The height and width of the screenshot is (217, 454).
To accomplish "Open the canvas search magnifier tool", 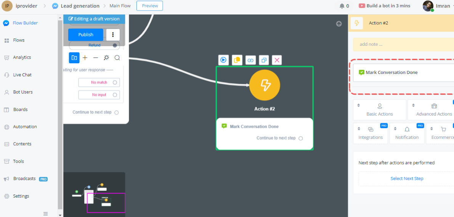I will (x=117, y=58).
